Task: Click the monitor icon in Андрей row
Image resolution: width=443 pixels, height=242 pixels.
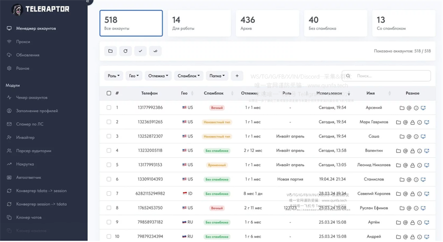Action: tap(427, 237)
